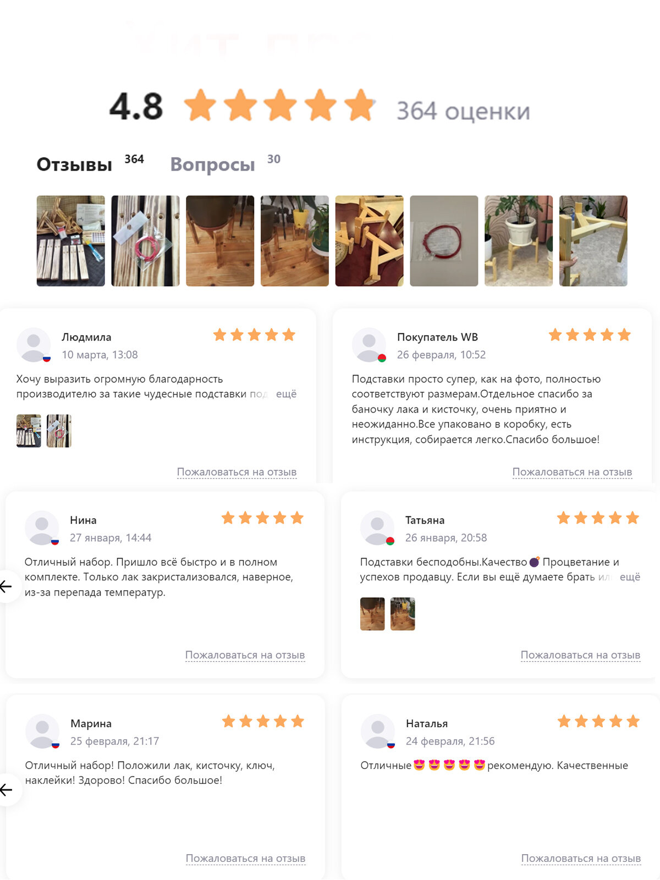Click Наталья's user avatar icon
This screenshot has width=660, height=880.
tap(378, 732)
